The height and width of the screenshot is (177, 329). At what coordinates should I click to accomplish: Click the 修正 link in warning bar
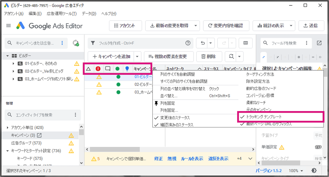[x=159, y=159]
